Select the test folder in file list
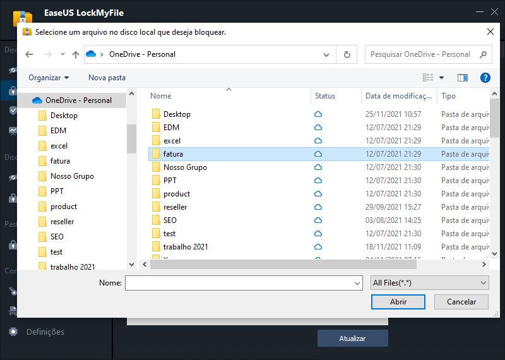 tap(169, 233)
